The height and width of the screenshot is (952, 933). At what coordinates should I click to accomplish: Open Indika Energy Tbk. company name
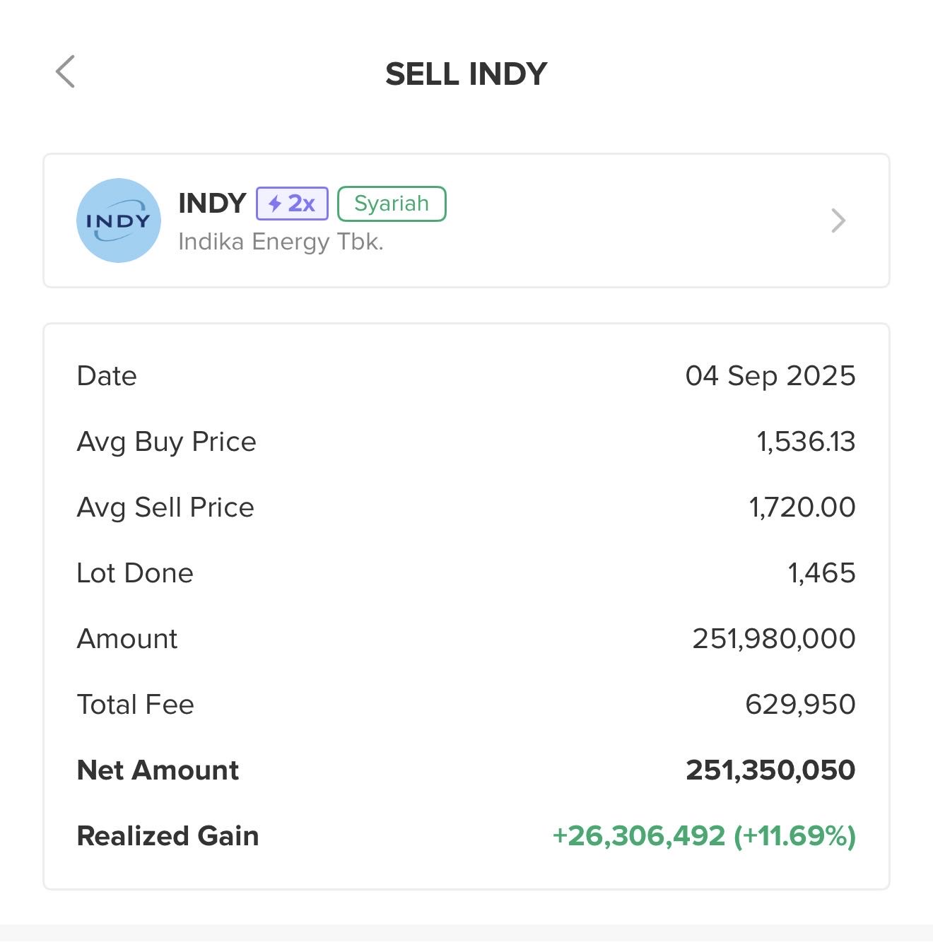click(x=281, y=242)
